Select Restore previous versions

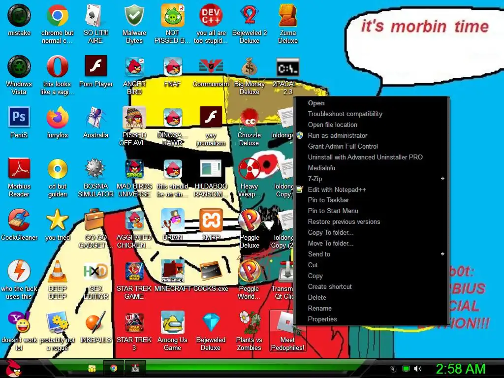coord(372,221)
